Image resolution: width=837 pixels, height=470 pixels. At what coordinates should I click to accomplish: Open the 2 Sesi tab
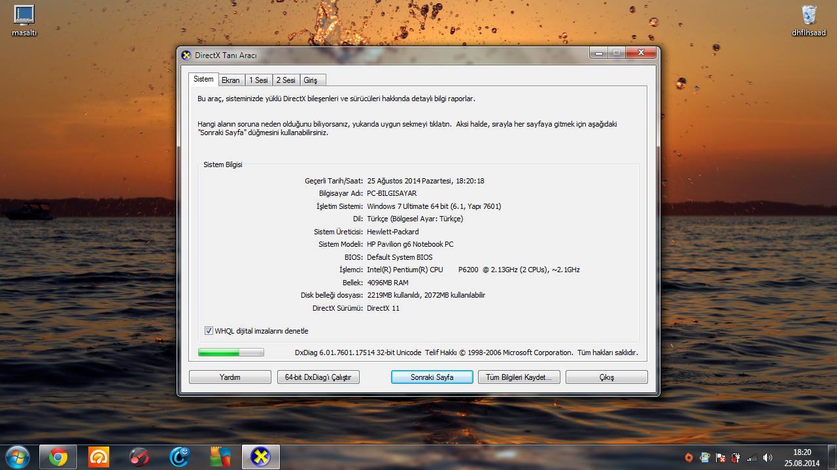click(x=286, y=80)
